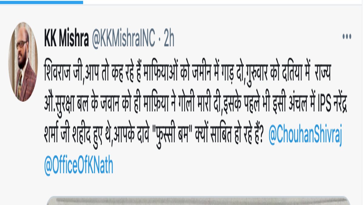Screen dimensions: 364x205
Task: Open the tweet's three-dot more options menu
Action: (x=347, y=37)
